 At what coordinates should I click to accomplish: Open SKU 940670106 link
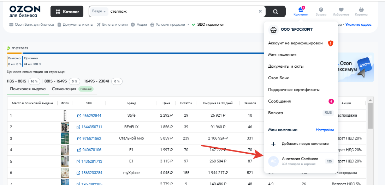(x=92, y=150)
